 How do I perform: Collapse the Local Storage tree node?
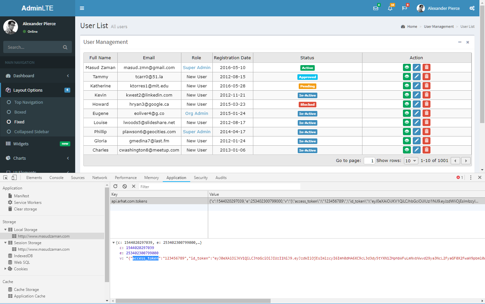(6, 230)
